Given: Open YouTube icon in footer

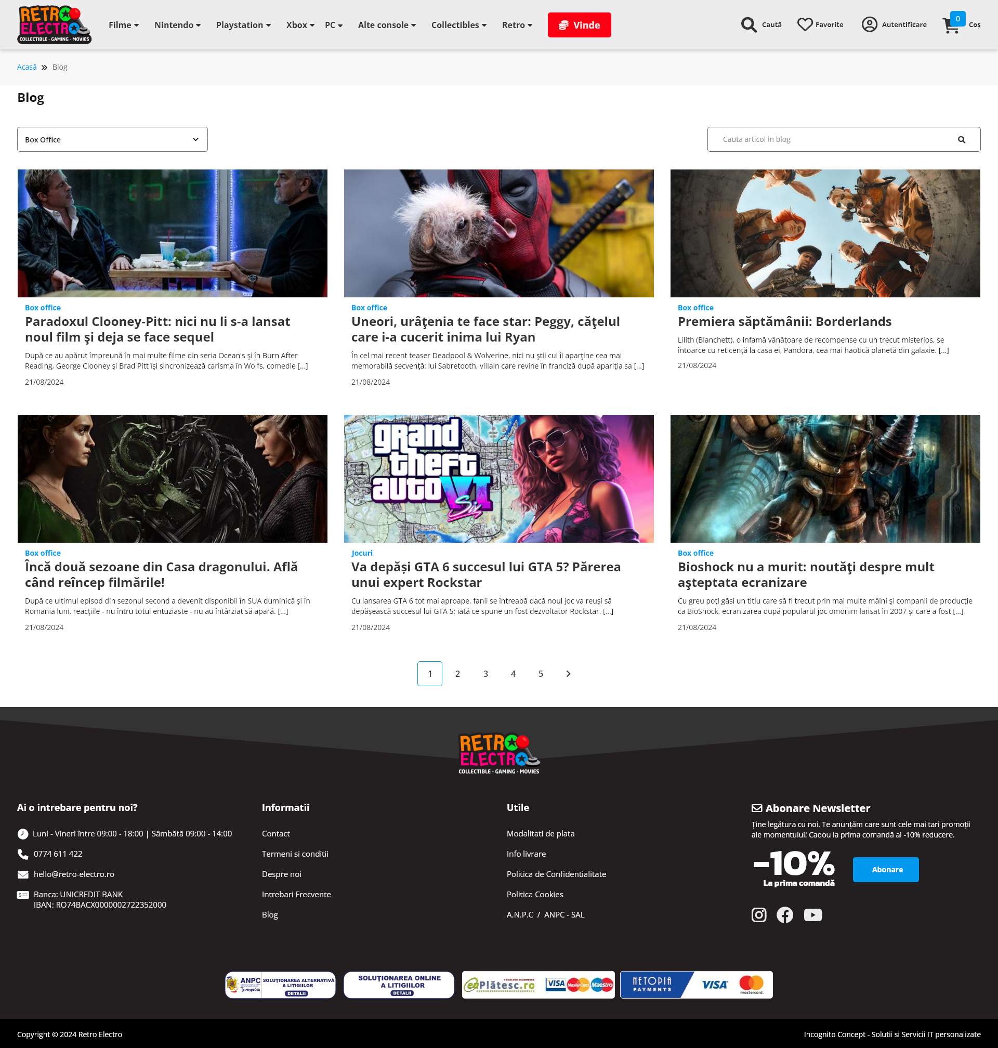Looking at the screenshot, I should [x=812, y=914].
